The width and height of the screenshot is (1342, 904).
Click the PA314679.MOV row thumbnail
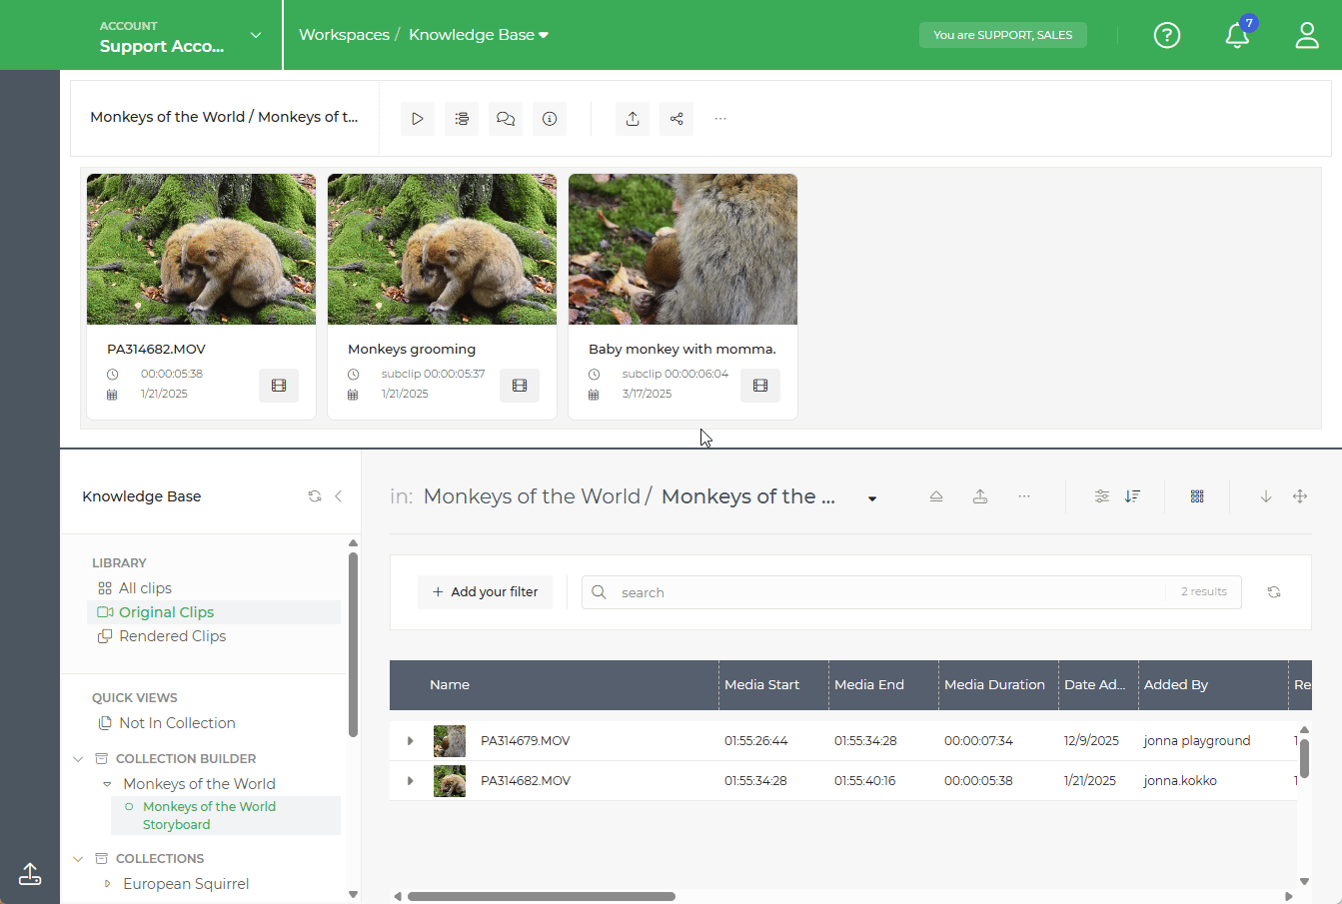pyautogui.click(x=450, y=741)
